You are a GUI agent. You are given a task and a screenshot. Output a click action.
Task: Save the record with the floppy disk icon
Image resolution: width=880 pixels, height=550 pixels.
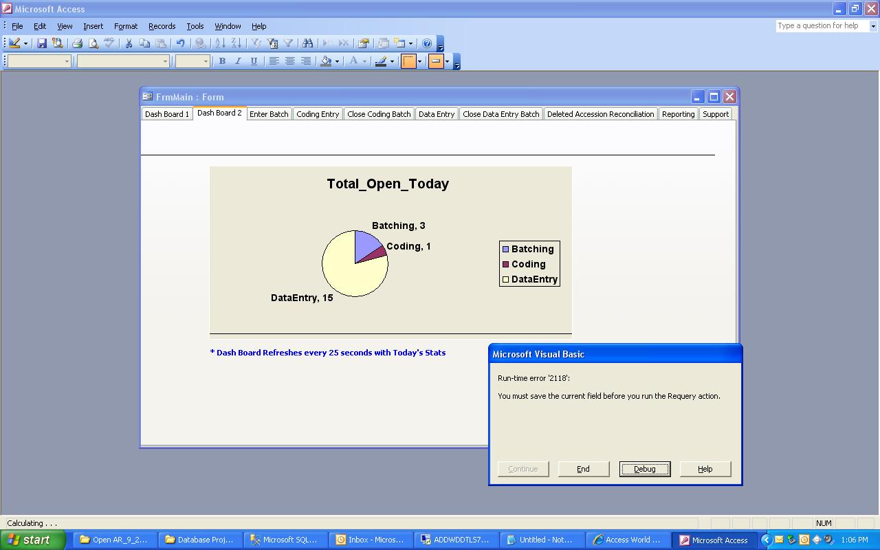coord(42,43)
